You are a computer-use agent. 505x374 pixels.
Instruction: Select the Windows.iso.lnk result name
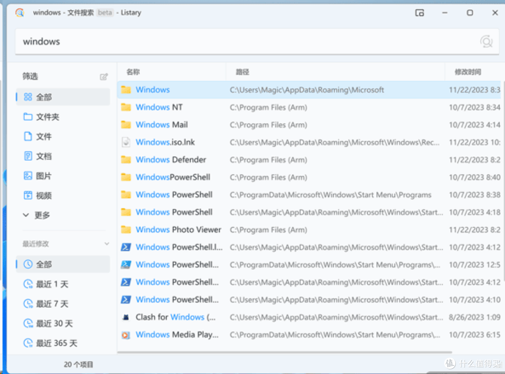pyautogui.click(x=165, y=142)
